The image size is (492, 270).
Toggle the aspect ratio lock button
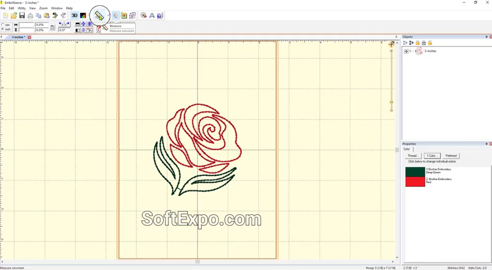coord(52,27)
